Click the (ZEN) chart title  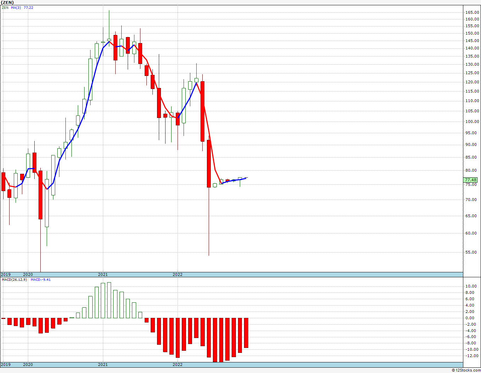(7, 2)
